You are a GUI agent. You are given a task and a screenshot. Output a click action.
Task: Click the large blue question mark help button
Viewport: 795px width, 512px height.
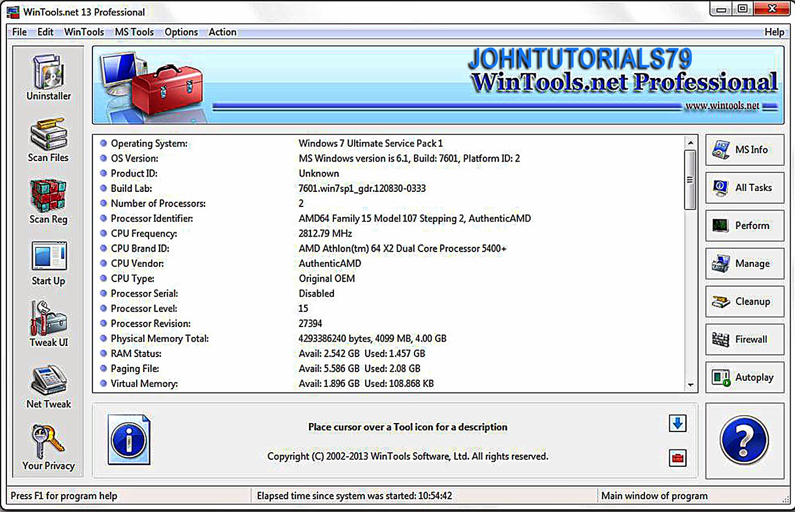point(744,440)
